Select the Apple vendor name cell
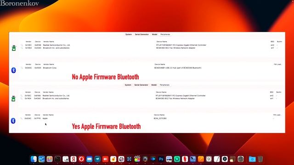294x165 pixels. pyautogui.click(x=45, y=118)
